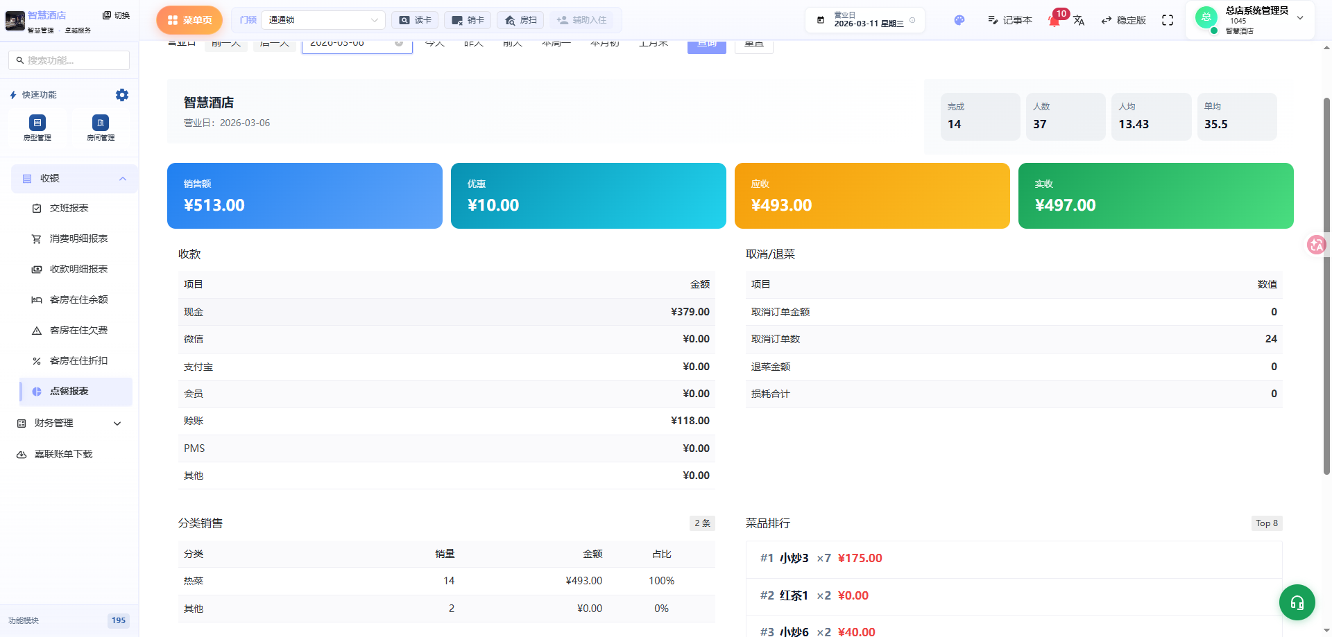
Task: Select 收款明细报表 menu item
Action: pyautogui.click(x=78, y=269)
